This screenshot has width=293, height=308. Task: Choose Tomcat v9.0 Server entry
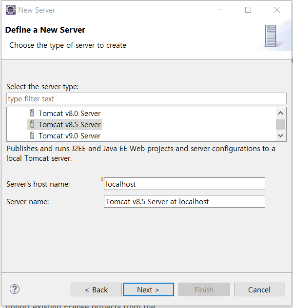coord(69,136)
